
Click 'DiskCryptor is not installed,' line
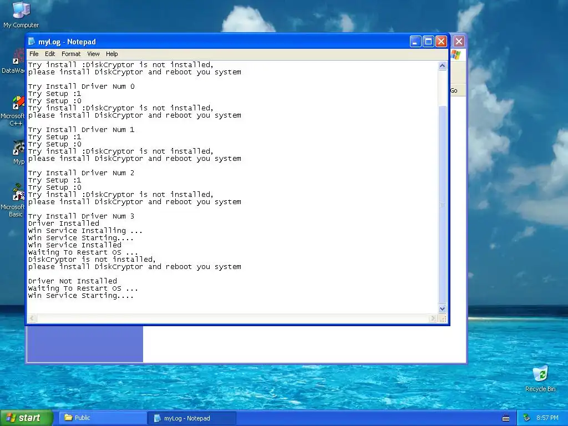[x=92, y=260]
